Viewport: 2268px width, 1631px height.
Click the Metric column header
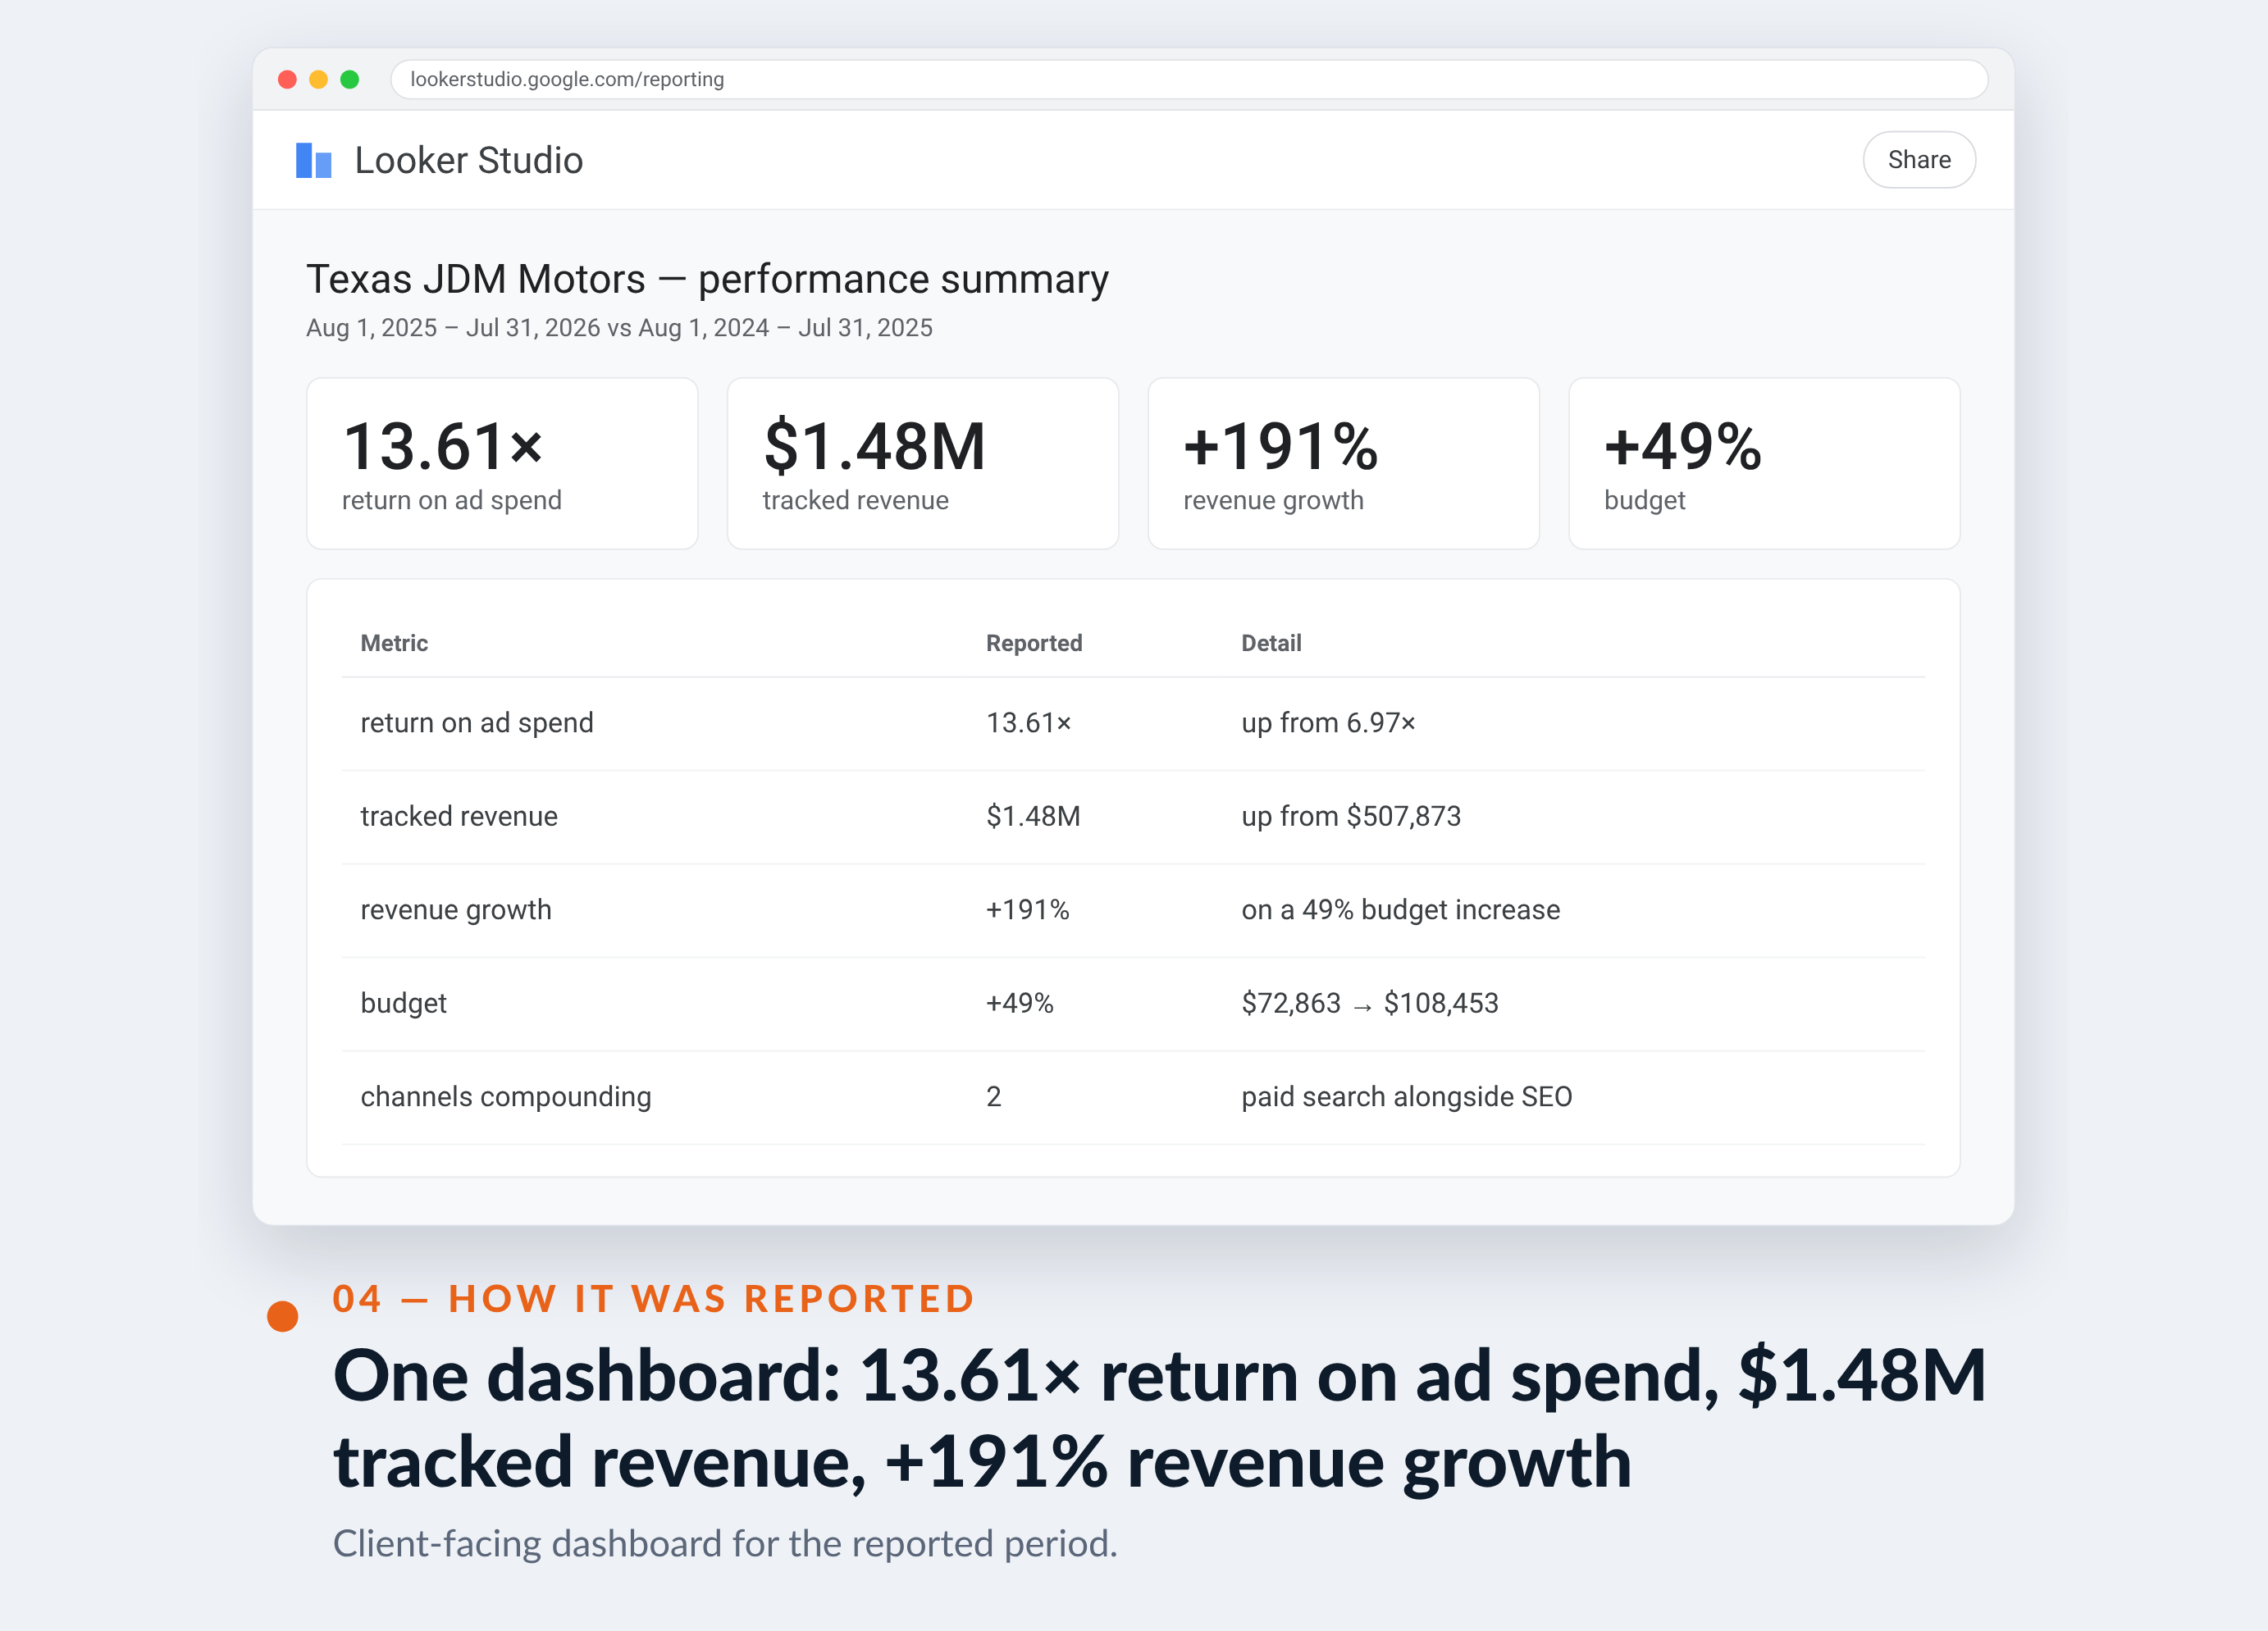[x=394, y=643]
